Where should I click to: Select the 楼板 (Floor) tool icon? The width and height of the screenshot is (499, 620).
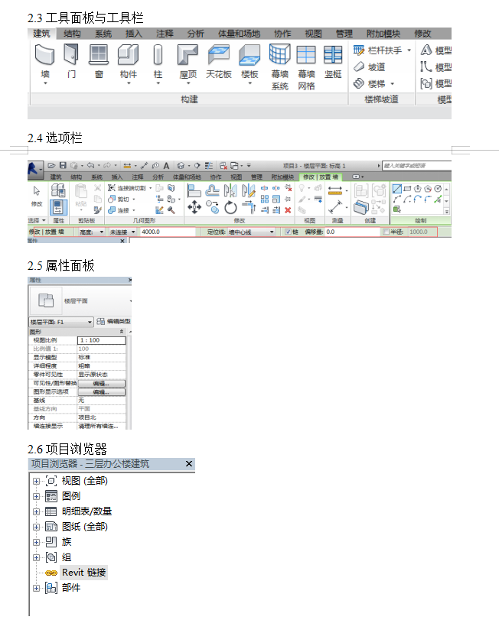(249, 54)
